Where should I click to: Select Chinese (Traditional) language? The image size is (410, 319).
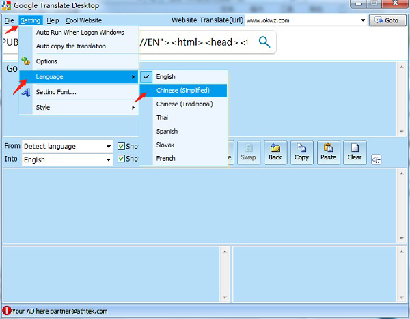[x=183, y=104]
